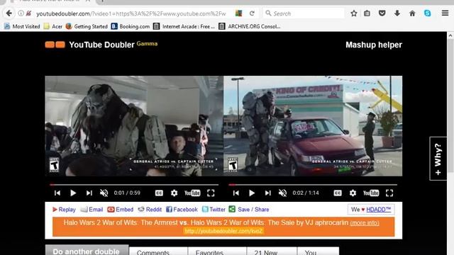Open Getting Started bookmark
454x255 pixels.
point(87,26)
